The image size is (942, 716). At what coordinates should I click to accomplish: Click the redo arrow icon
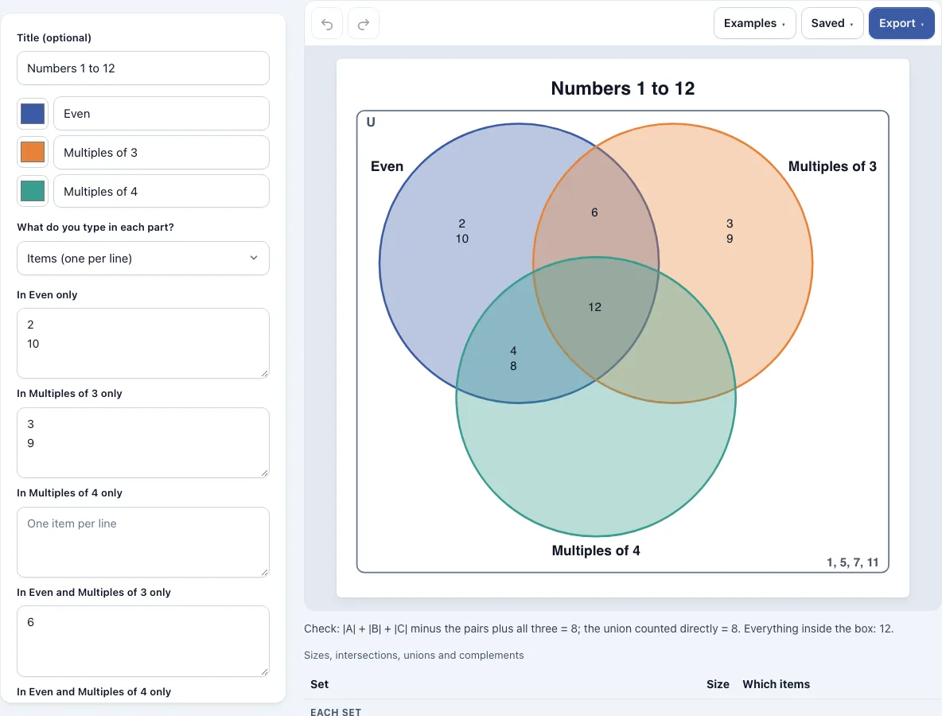[364, 24]
